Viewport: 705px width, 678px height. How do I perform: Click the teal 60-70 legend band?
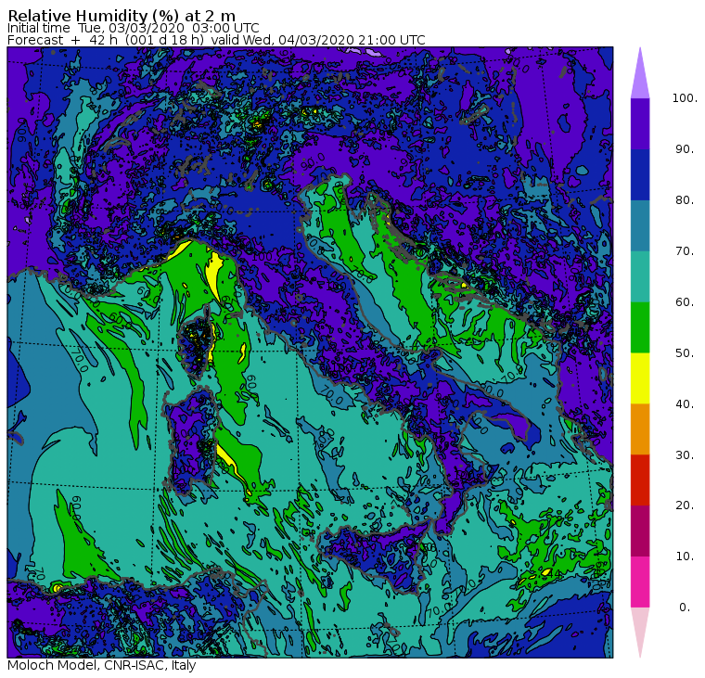tap(640, 276)
